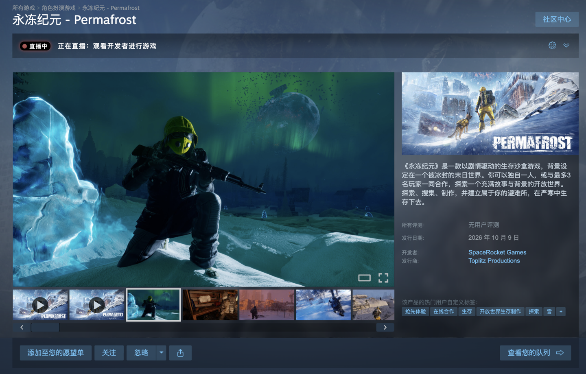Select the aurora soldier screenshot thumbnail
586x374 pixels.
(153, 305)
